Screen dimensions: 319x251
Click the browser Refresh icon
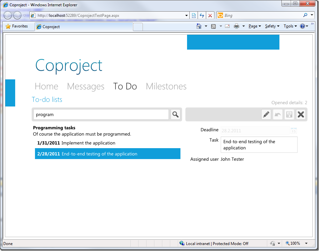[202, 15]
